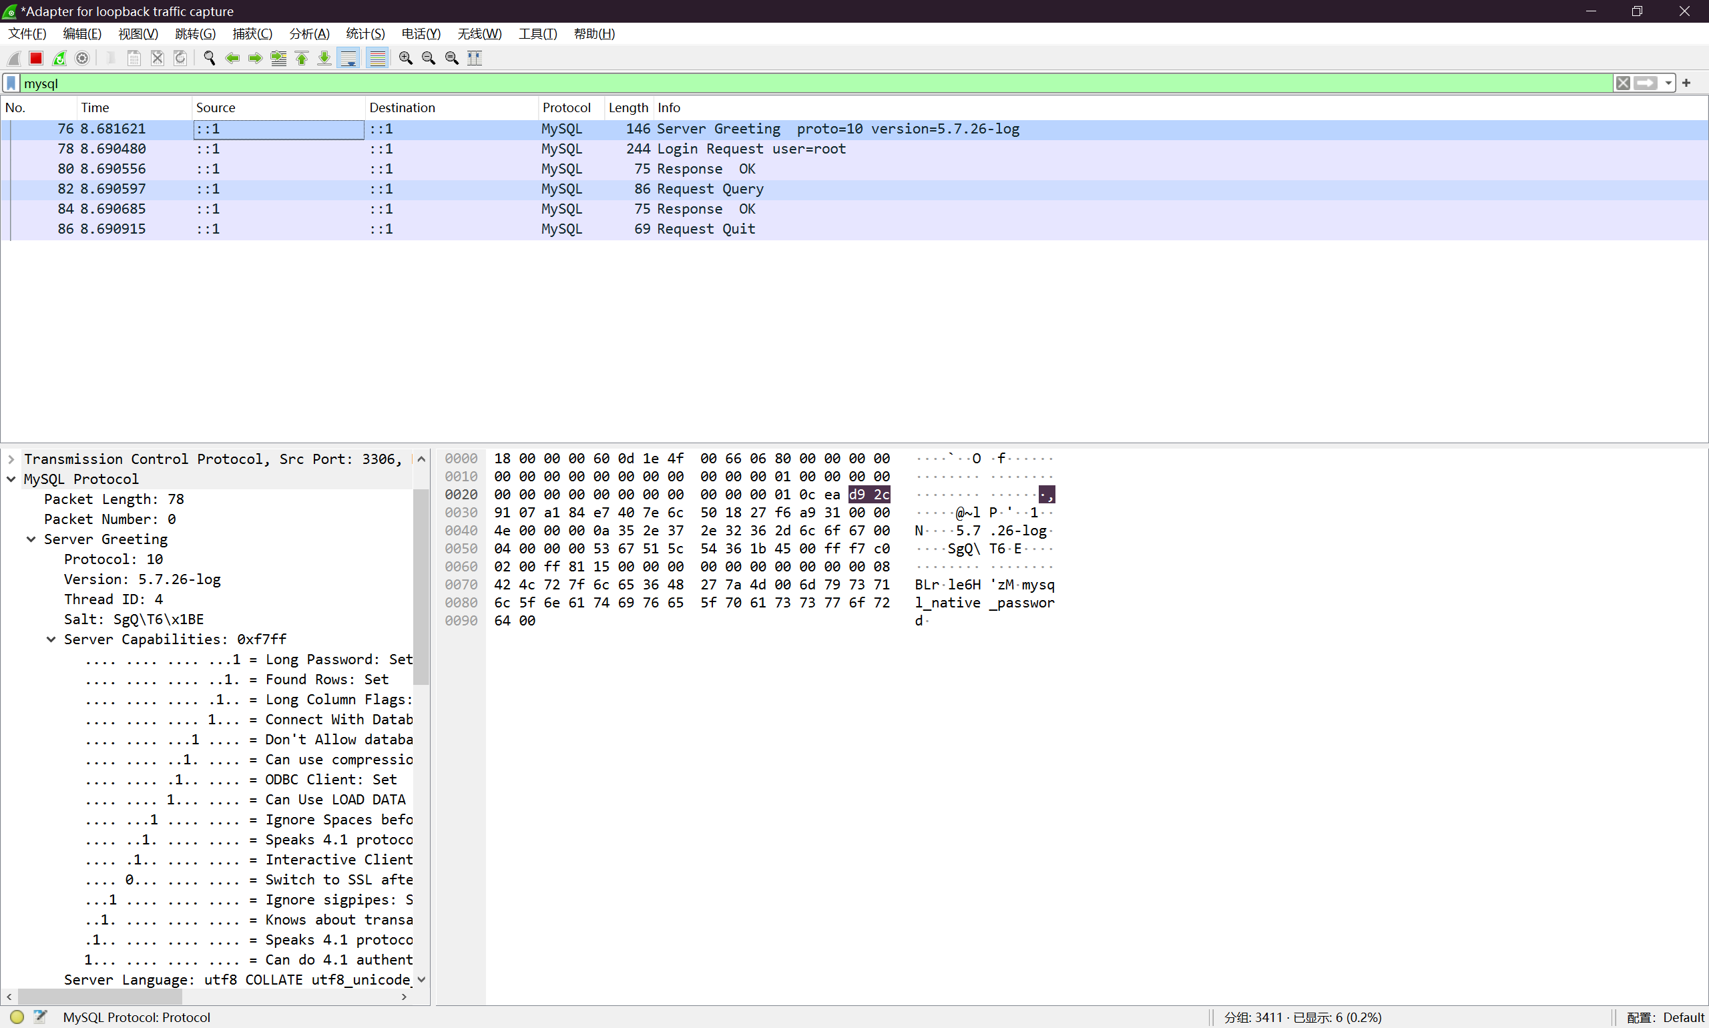Viewport: 1709px width, 1028px height.
Task: Jump to the first packet
Action: [301, 58]
